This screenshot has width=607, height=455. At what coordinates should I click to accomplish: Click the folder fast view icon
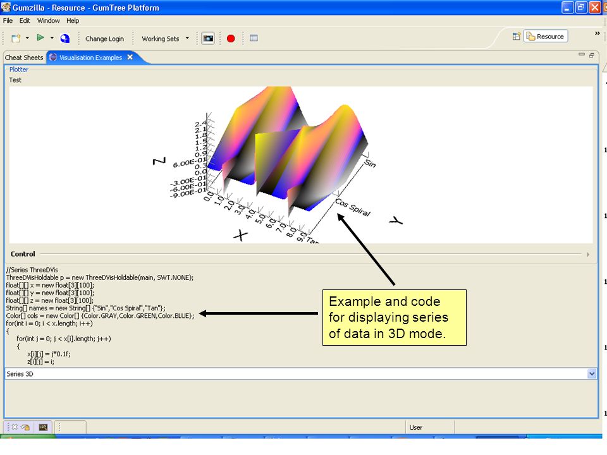(25, 427)
